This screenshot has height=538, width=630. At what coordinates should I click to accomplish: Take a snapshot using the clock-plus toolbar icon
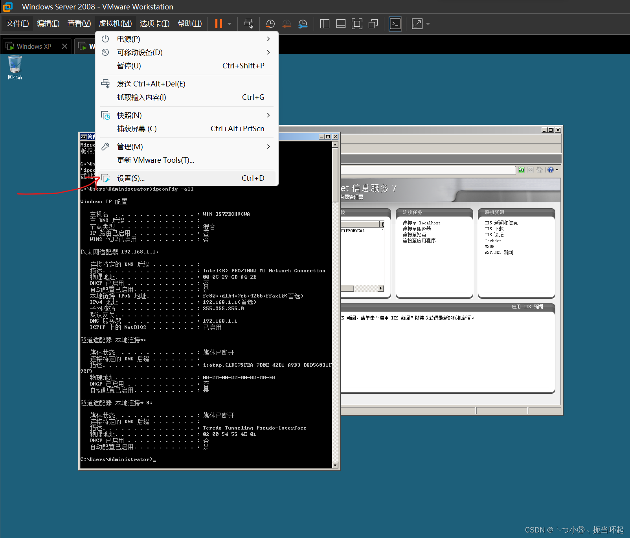click(x=270, y=24)
